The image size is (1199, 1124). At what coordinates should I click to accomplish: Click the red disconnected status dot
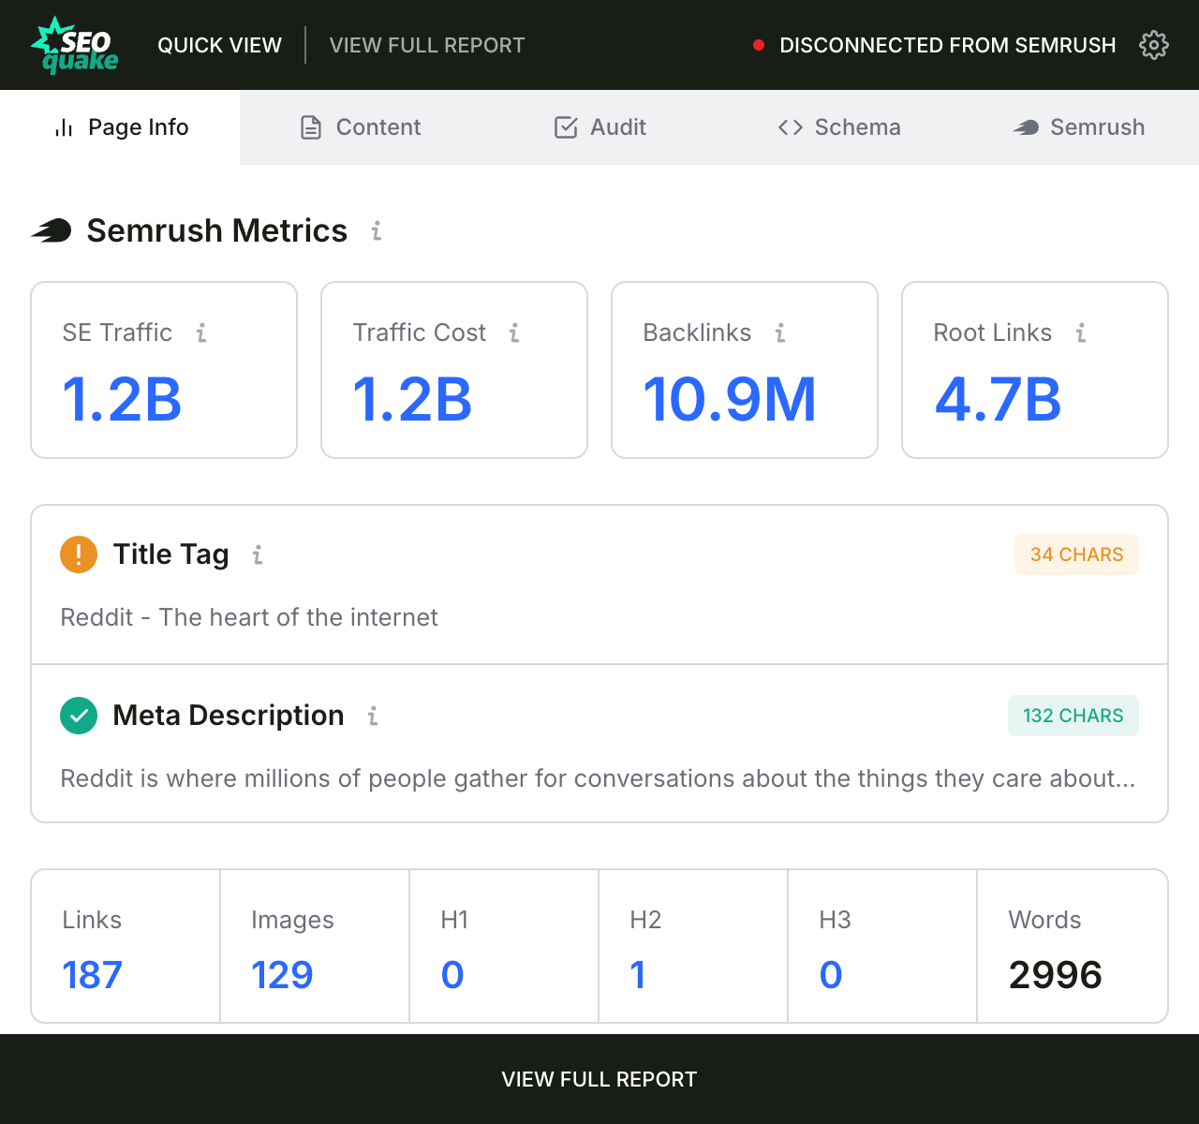[x=759, y=45]
